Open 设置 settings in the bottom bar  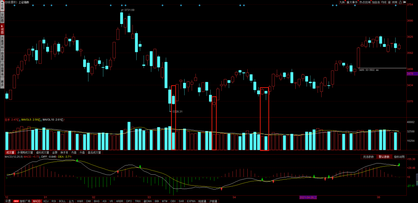(8, 201)
